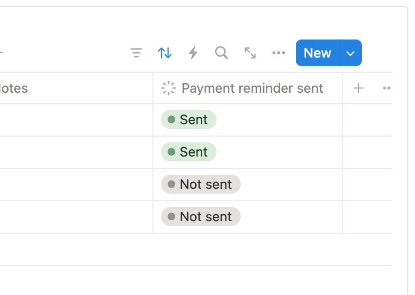
Task: Click the blue New button
Action: point(318,53)
